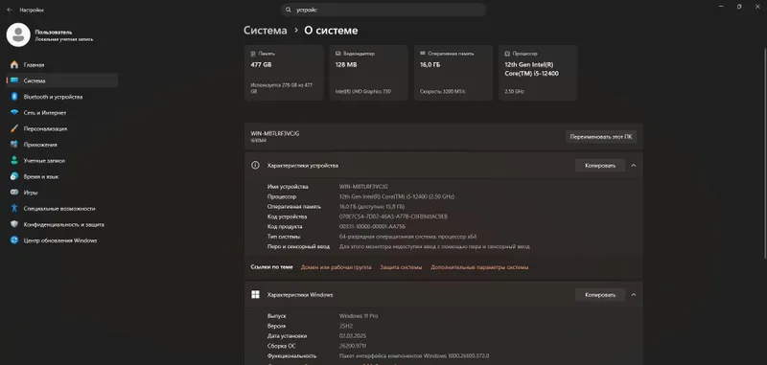Click the Персонализация brush icon
767x365 pixels.
point(14,129)
